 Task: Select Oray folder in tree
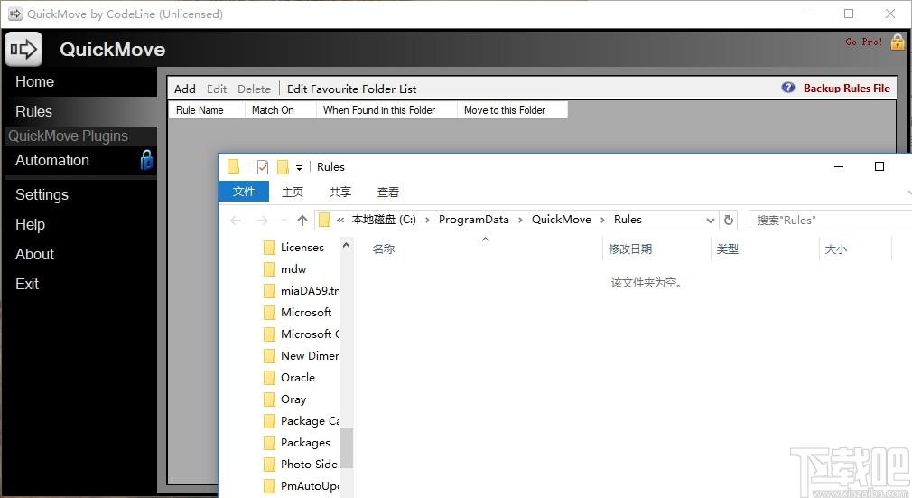(x=284, y=399)
